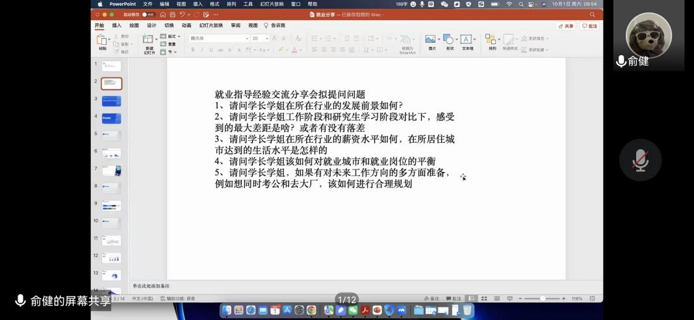Click the Arrange (排列) icon
The height and width of the screenshot is (320, 694).
click(492, 41)
